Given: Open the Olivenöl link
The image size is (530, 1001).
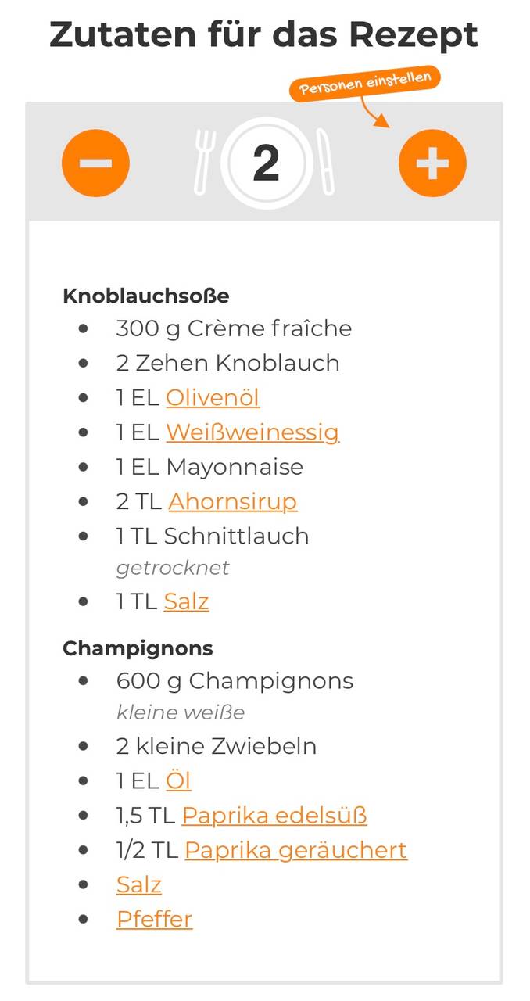Looking at the screenshot, I should click(x=213, y=397).
